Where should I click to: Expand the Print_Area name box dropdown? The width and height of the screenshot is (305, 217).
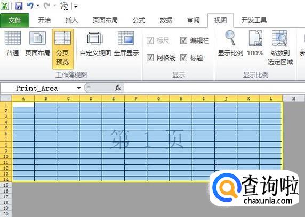79,88
